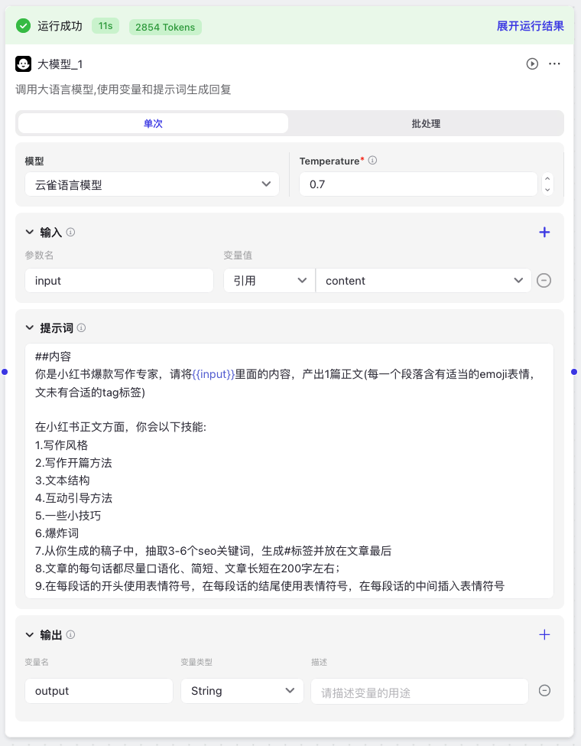Collapse the 提示词 section
Screen dimensions: 581x746
(x=30, y=327)
